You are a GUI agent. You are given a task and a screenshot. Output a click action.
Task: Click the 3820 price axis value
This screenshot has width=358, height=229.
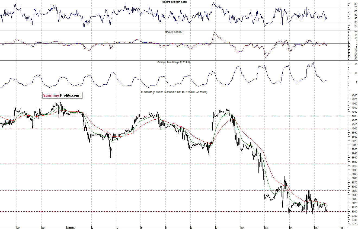(354, 203)
